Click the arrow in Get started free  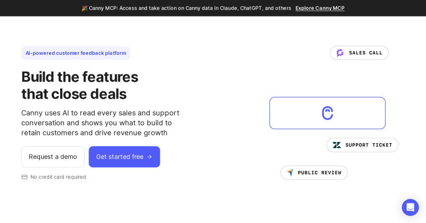click(150, 157)
